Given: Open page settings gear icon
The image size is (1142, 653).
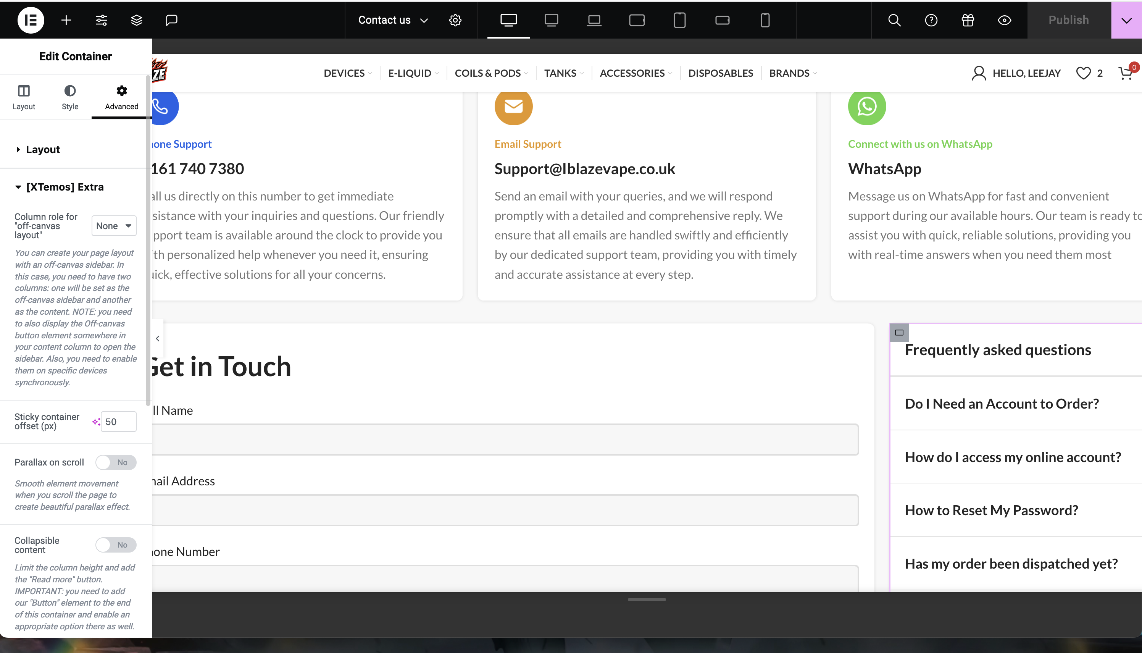Looking at the screenshot, I should (x=455, y=20).
